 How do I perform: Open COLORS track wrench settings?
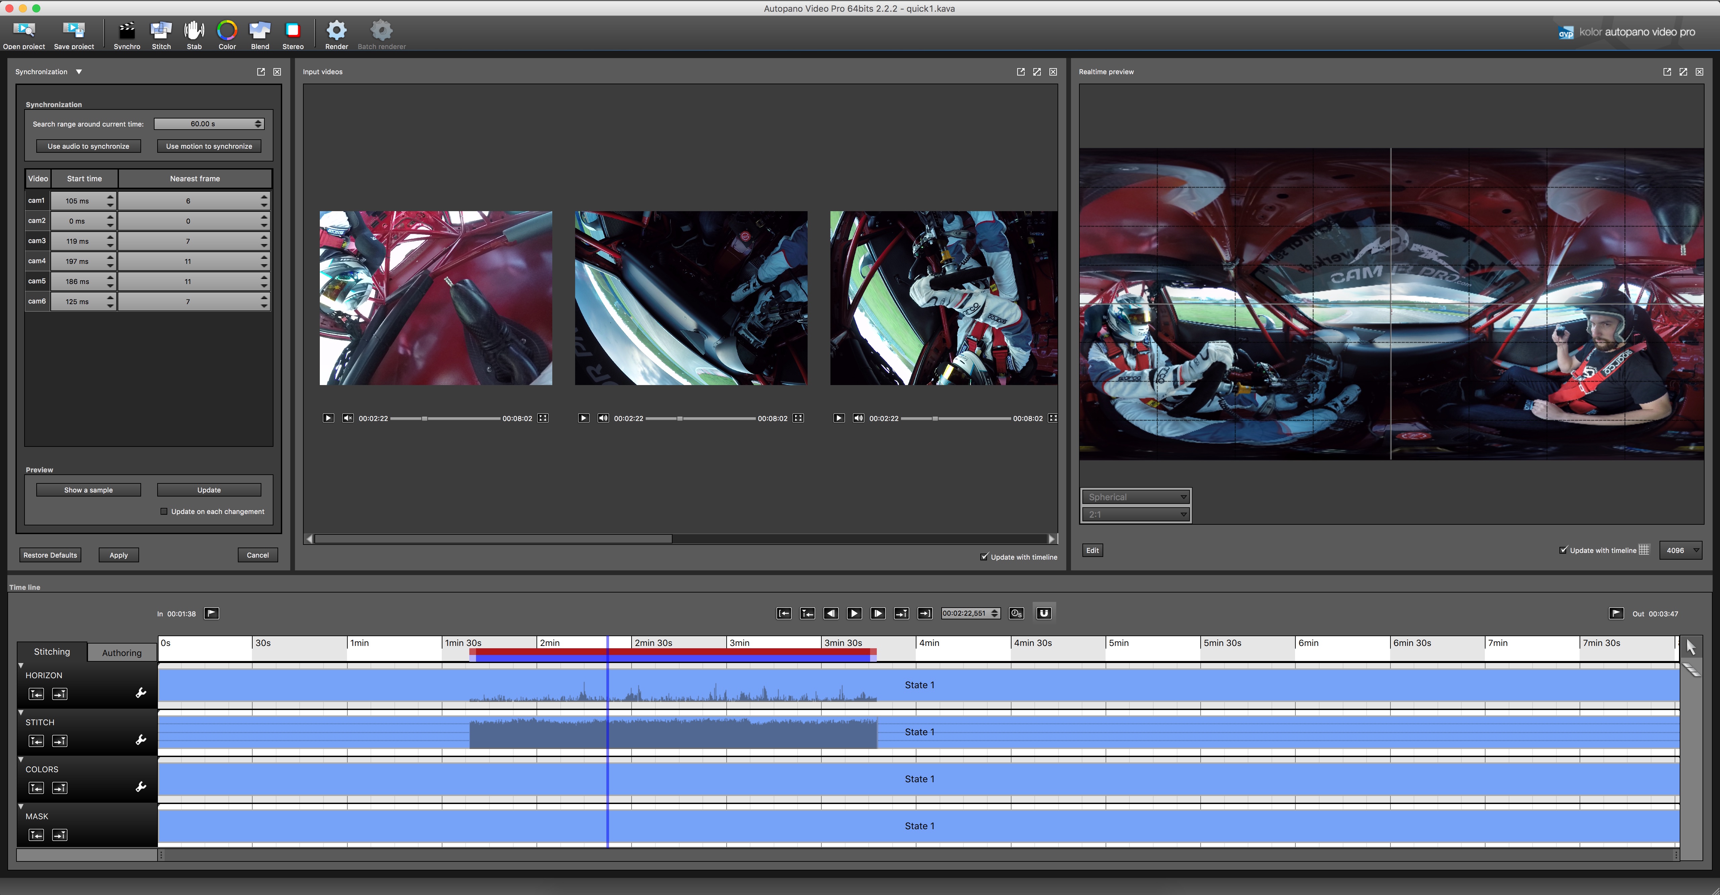[141, 787]
